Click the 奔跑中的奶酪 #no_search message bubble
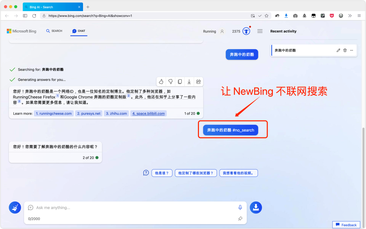Viewport: 366px width, 229px height. coord(230,130)
